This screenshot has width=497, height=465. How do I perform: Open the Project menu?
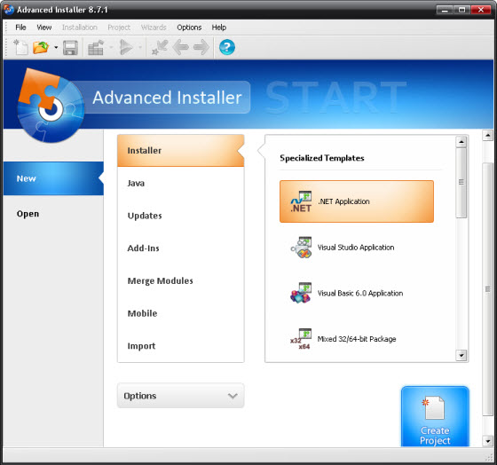click(119, 28)
